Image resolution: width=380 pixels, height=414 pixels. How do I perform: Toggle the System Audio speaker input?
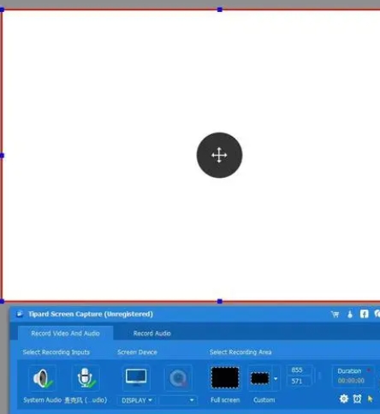coord(42,378)
